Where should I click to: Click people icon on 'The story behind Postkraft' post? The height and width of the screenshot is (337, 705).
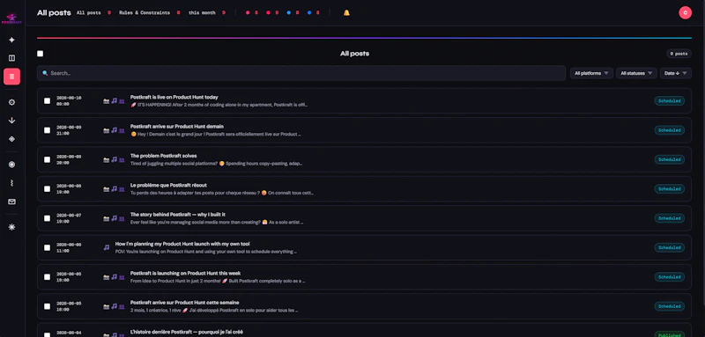[x=122, y=218]
